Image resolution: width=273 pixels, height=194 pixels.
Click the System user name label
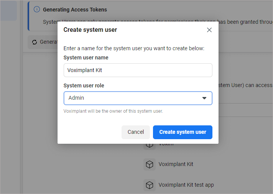pyautogui.click(x=86, y=58)
